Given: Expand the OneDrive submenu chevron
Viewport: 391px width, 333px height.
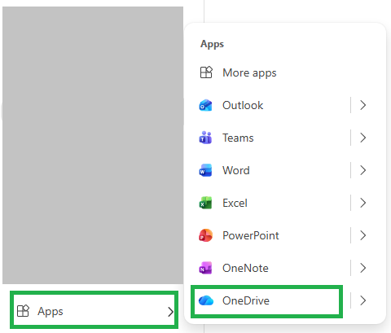Looking at the screenshot, I should pos(363,300).
